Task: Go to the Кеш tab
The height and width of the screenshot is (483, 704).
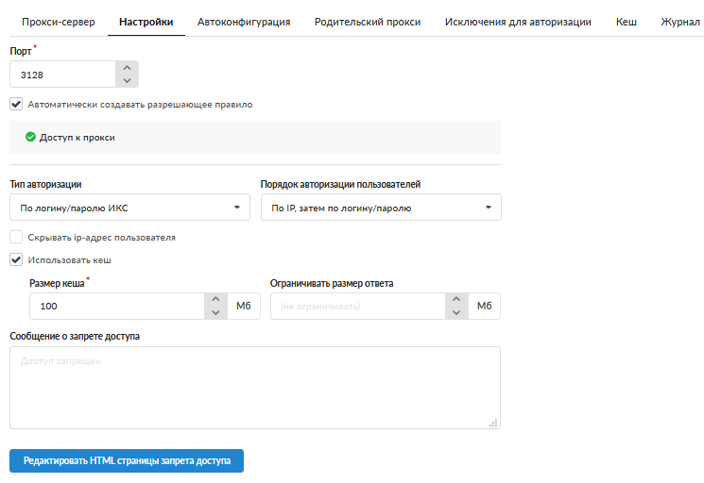Action: (x=626, y=21)
